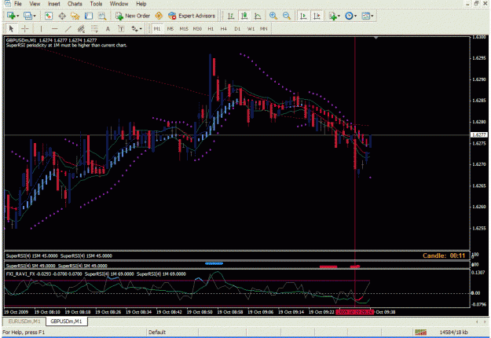Click the Default profile status bar entry
Viewport: 491px width, 338px height.
click(x=157, y=332)
